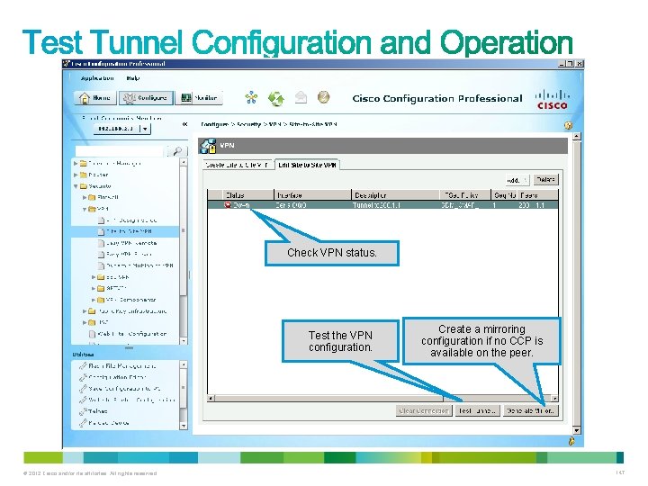Click the Flash File Management tool icon
Image resolution: width=648 pixels, height=486 pixels.
[x=83, y=366]
